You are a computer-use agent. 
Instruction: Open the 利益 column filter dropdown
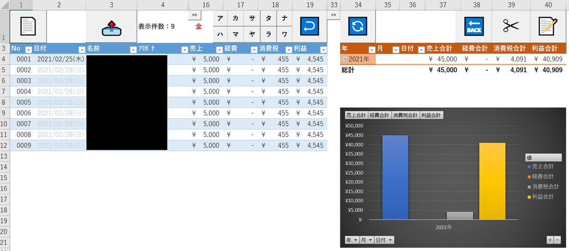pos(323,49)
